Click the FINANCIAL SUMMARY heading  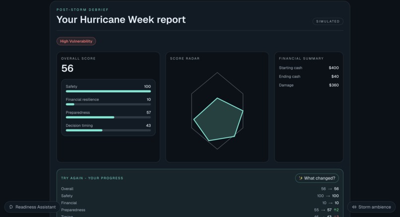301,58
